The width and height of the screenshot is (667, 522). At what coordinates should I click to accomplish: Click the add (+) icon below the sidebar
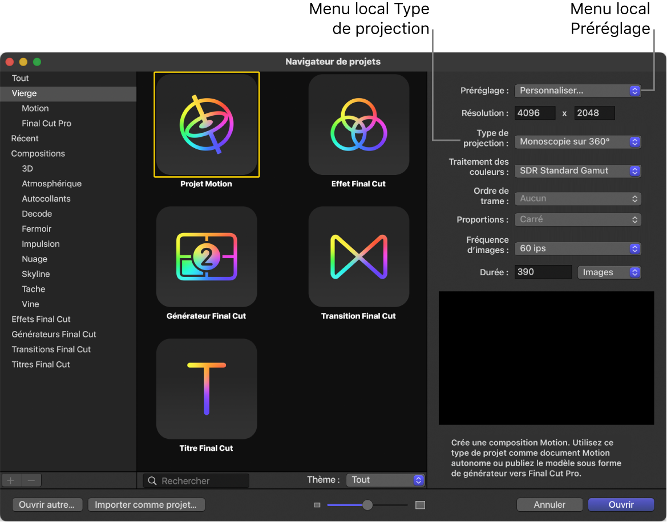coord(10,480)
